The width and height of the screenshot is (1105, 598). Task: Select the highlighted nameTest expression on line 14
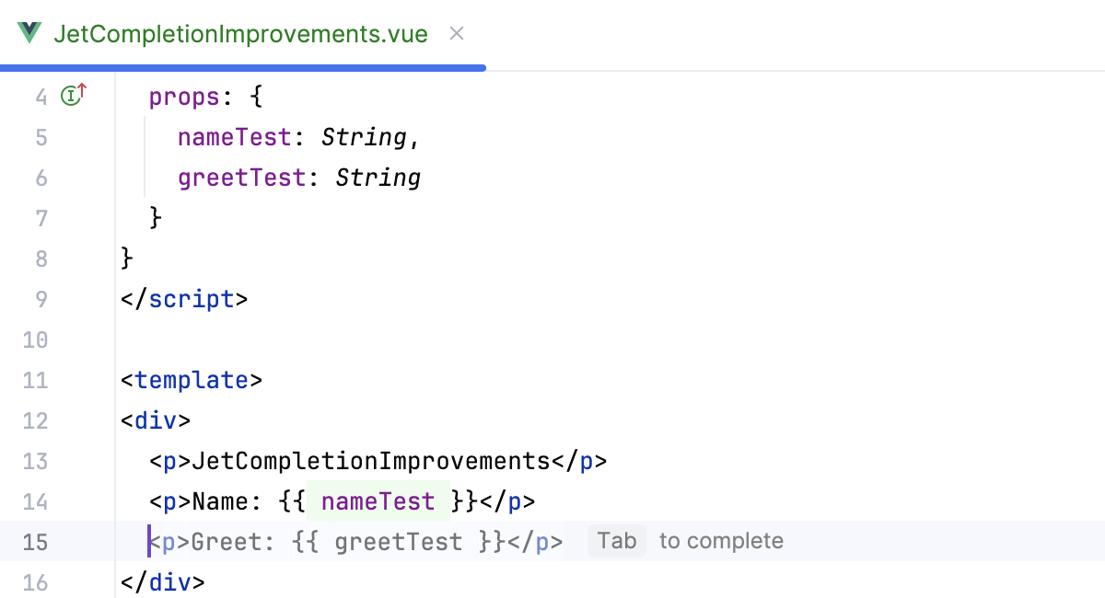click(x=378, y=501)
